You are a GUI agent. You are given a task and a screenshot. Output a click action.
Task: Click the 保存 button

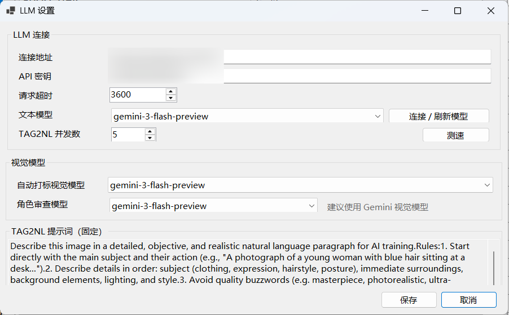[x=409, y=300]
